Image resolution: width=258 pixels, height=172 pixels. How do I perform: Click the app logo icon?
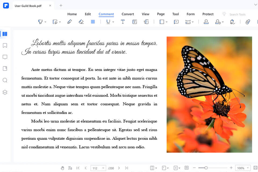pyautogui.click(x=6, y=6)
